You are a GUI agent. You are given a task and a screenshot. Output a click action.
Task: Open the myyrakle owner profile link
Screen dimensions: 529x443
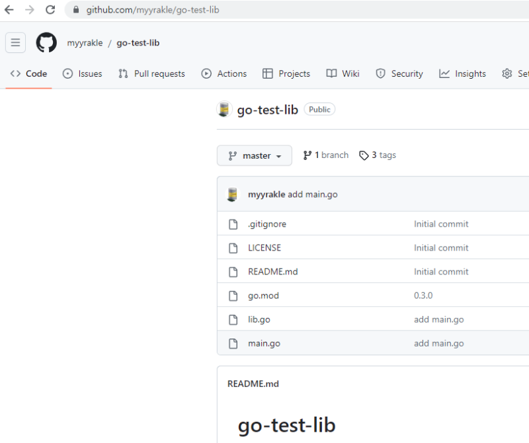click(85, 43)
